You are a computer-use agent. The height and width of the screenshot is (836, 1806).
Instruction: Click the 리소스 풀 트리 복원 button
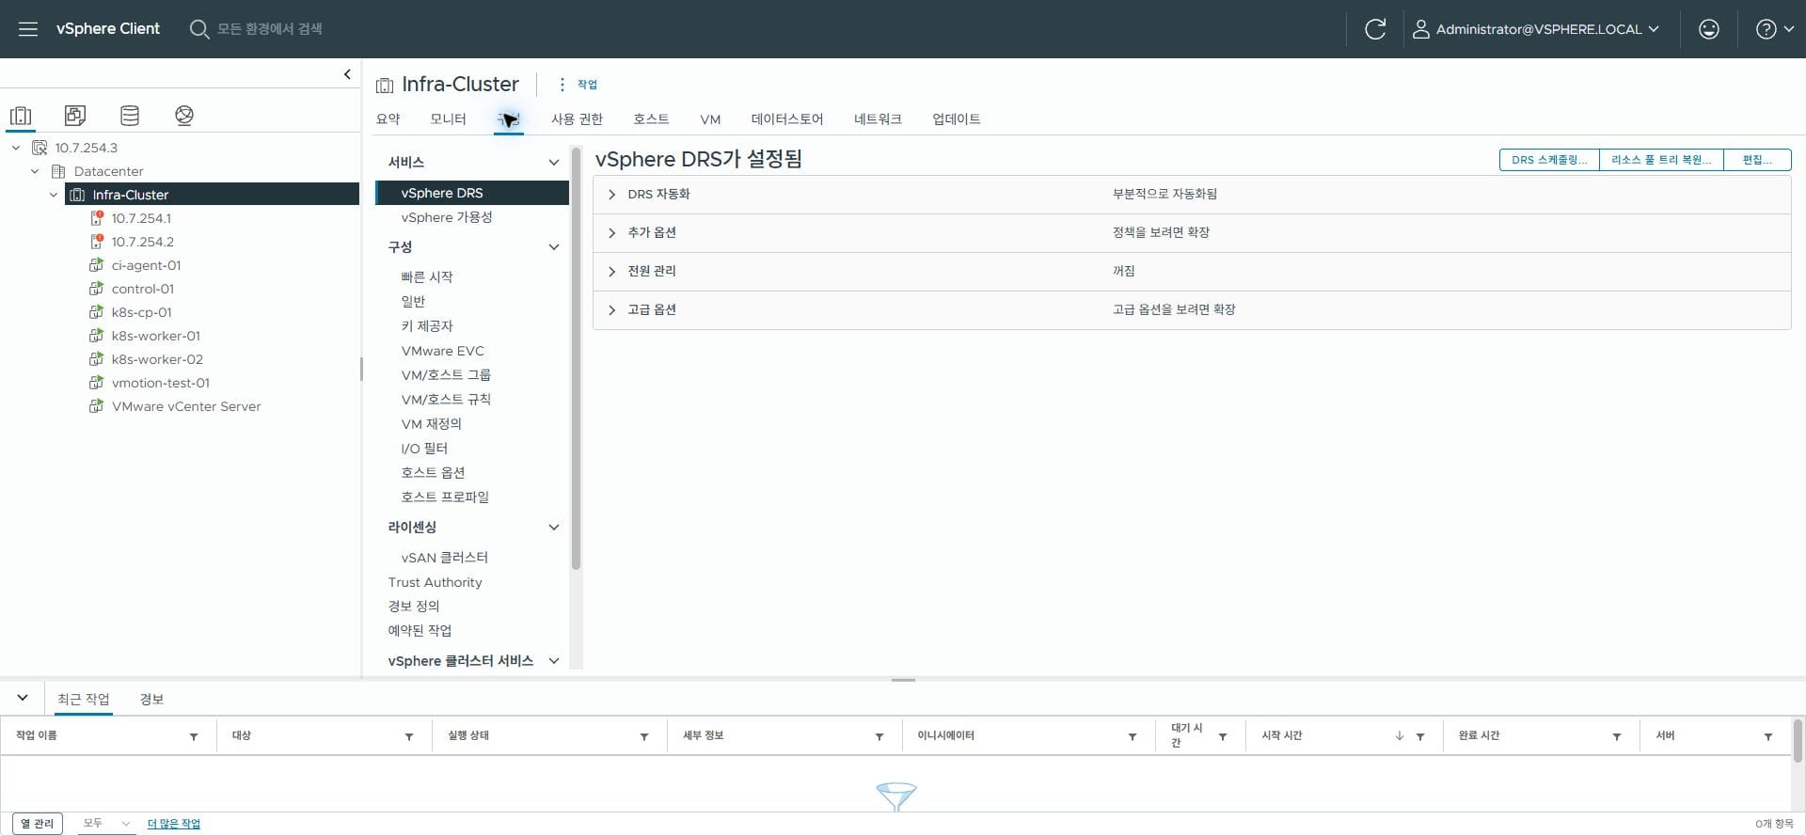pos(1661,160)
